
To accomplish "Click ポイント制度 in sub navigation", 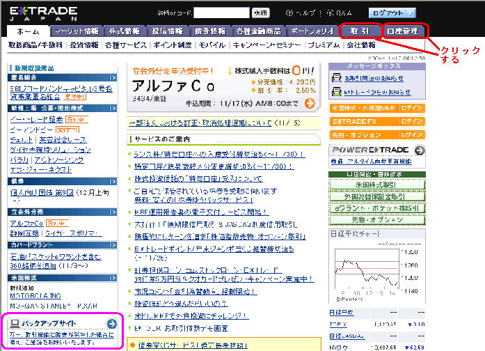I will tap(173, 45).
